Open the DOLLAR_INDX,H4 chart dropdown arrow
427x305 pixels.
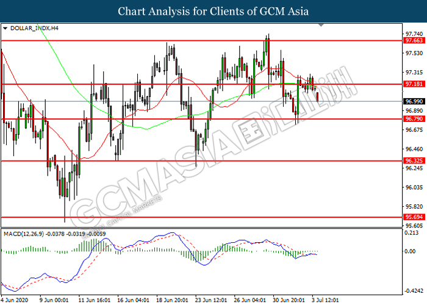click(x=5, y=28)
